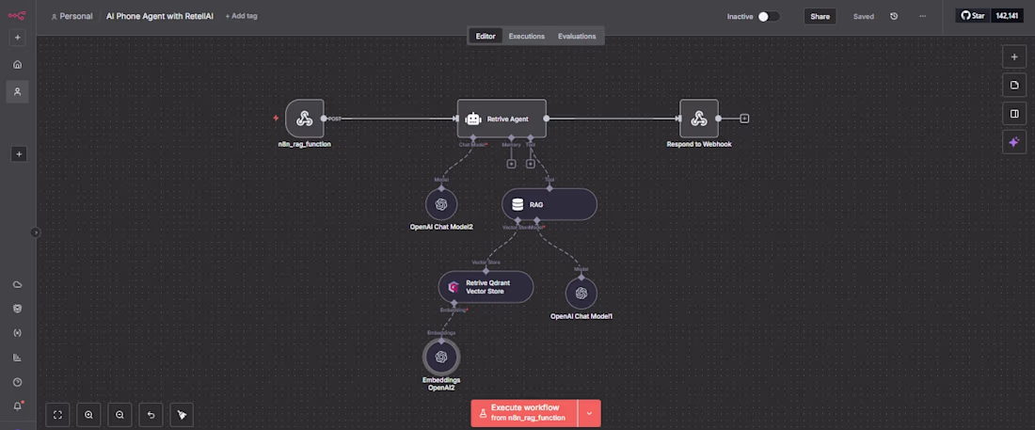This screenshot has height=430, width=1035.
Task: Click the Execute workflow button
Action: [524, 413]
